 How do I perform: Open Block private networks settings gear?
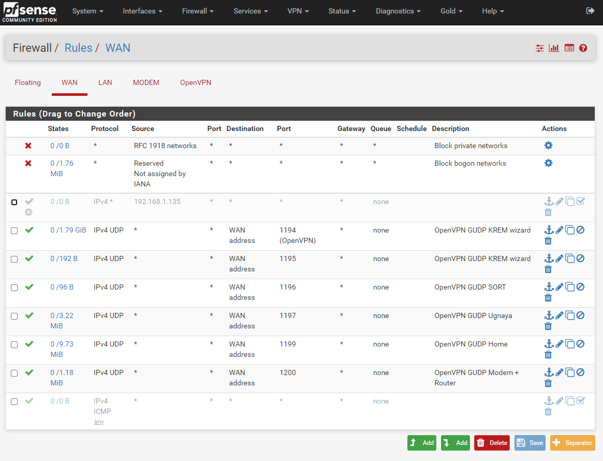point(548,146)
